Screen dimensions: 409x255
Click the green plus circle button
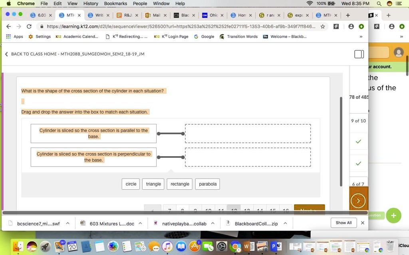click(393, 216)
